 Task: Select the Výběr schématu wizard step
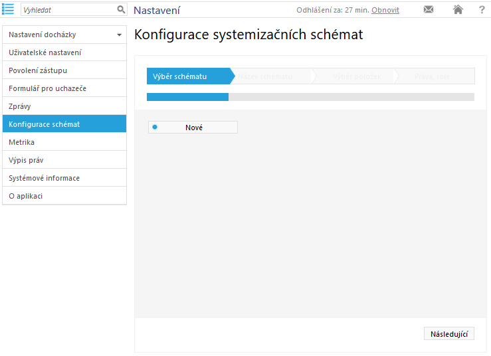pos(189,76)
